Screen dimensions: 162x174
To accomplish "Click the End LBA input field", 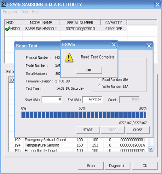I will point(92,99).
